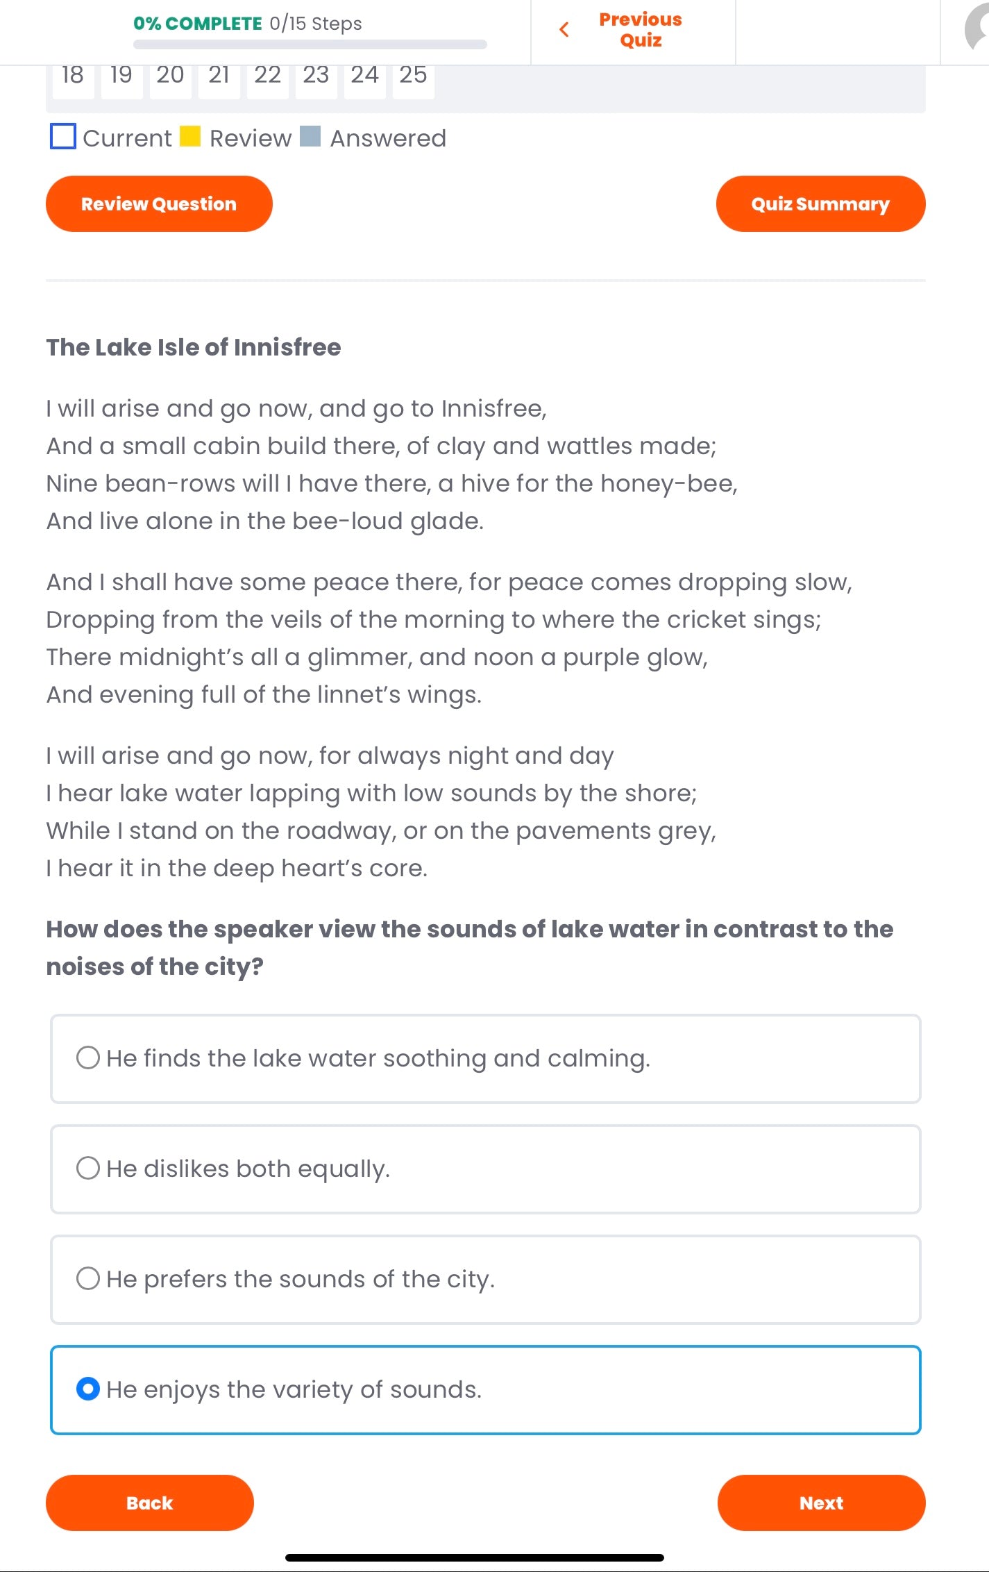The width and height of the screenshot is (989, 1572).
Task: Open question 20 in the navigator
Action: coord(170,76)
